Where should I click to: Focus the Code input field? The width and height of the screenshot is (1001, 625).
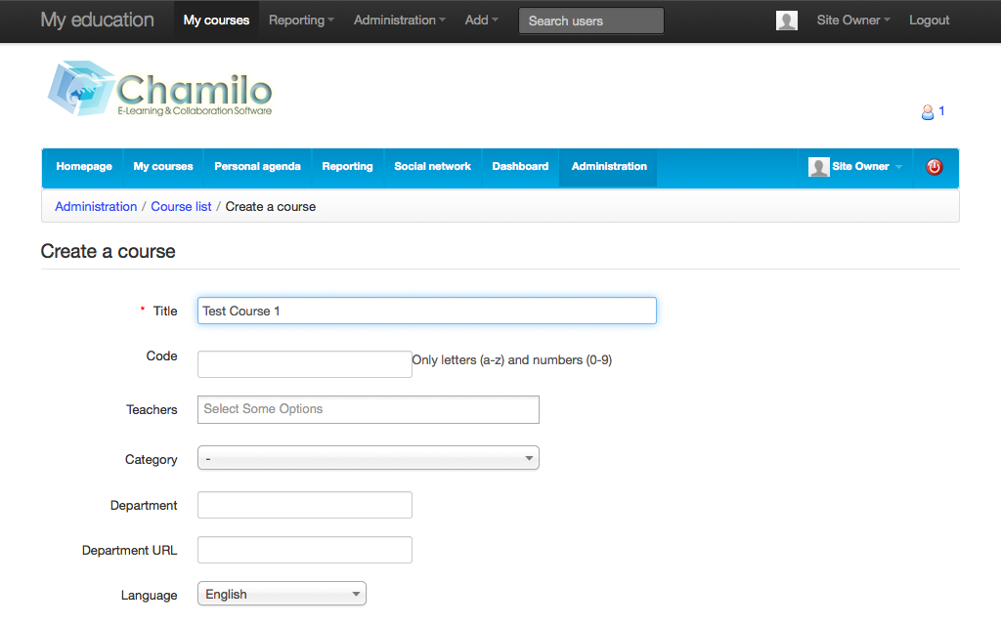coord(304,364)
